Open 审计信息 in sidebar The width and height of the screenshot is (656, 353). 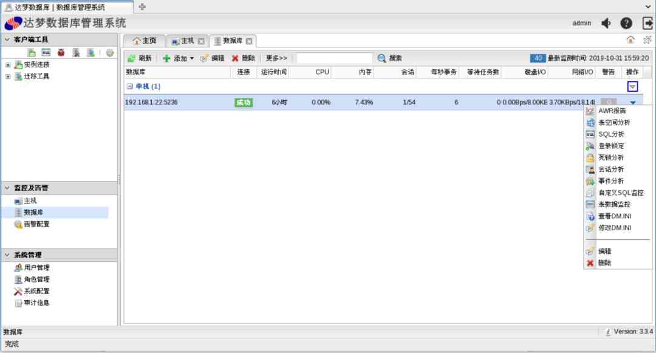pyautogui.click(x=32, y=303)
